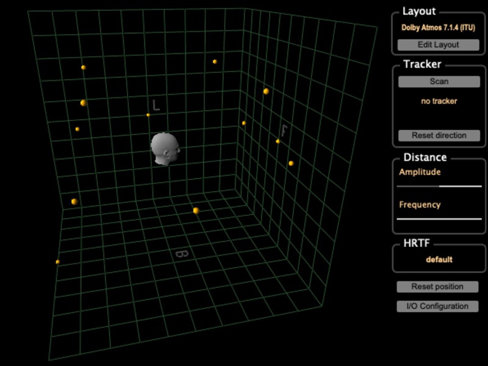Click the B back floor label
This screenshot has height=366, width=488.
182,254
